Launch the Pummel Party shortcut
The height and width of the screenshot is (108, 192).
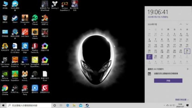tap(25, 90)
